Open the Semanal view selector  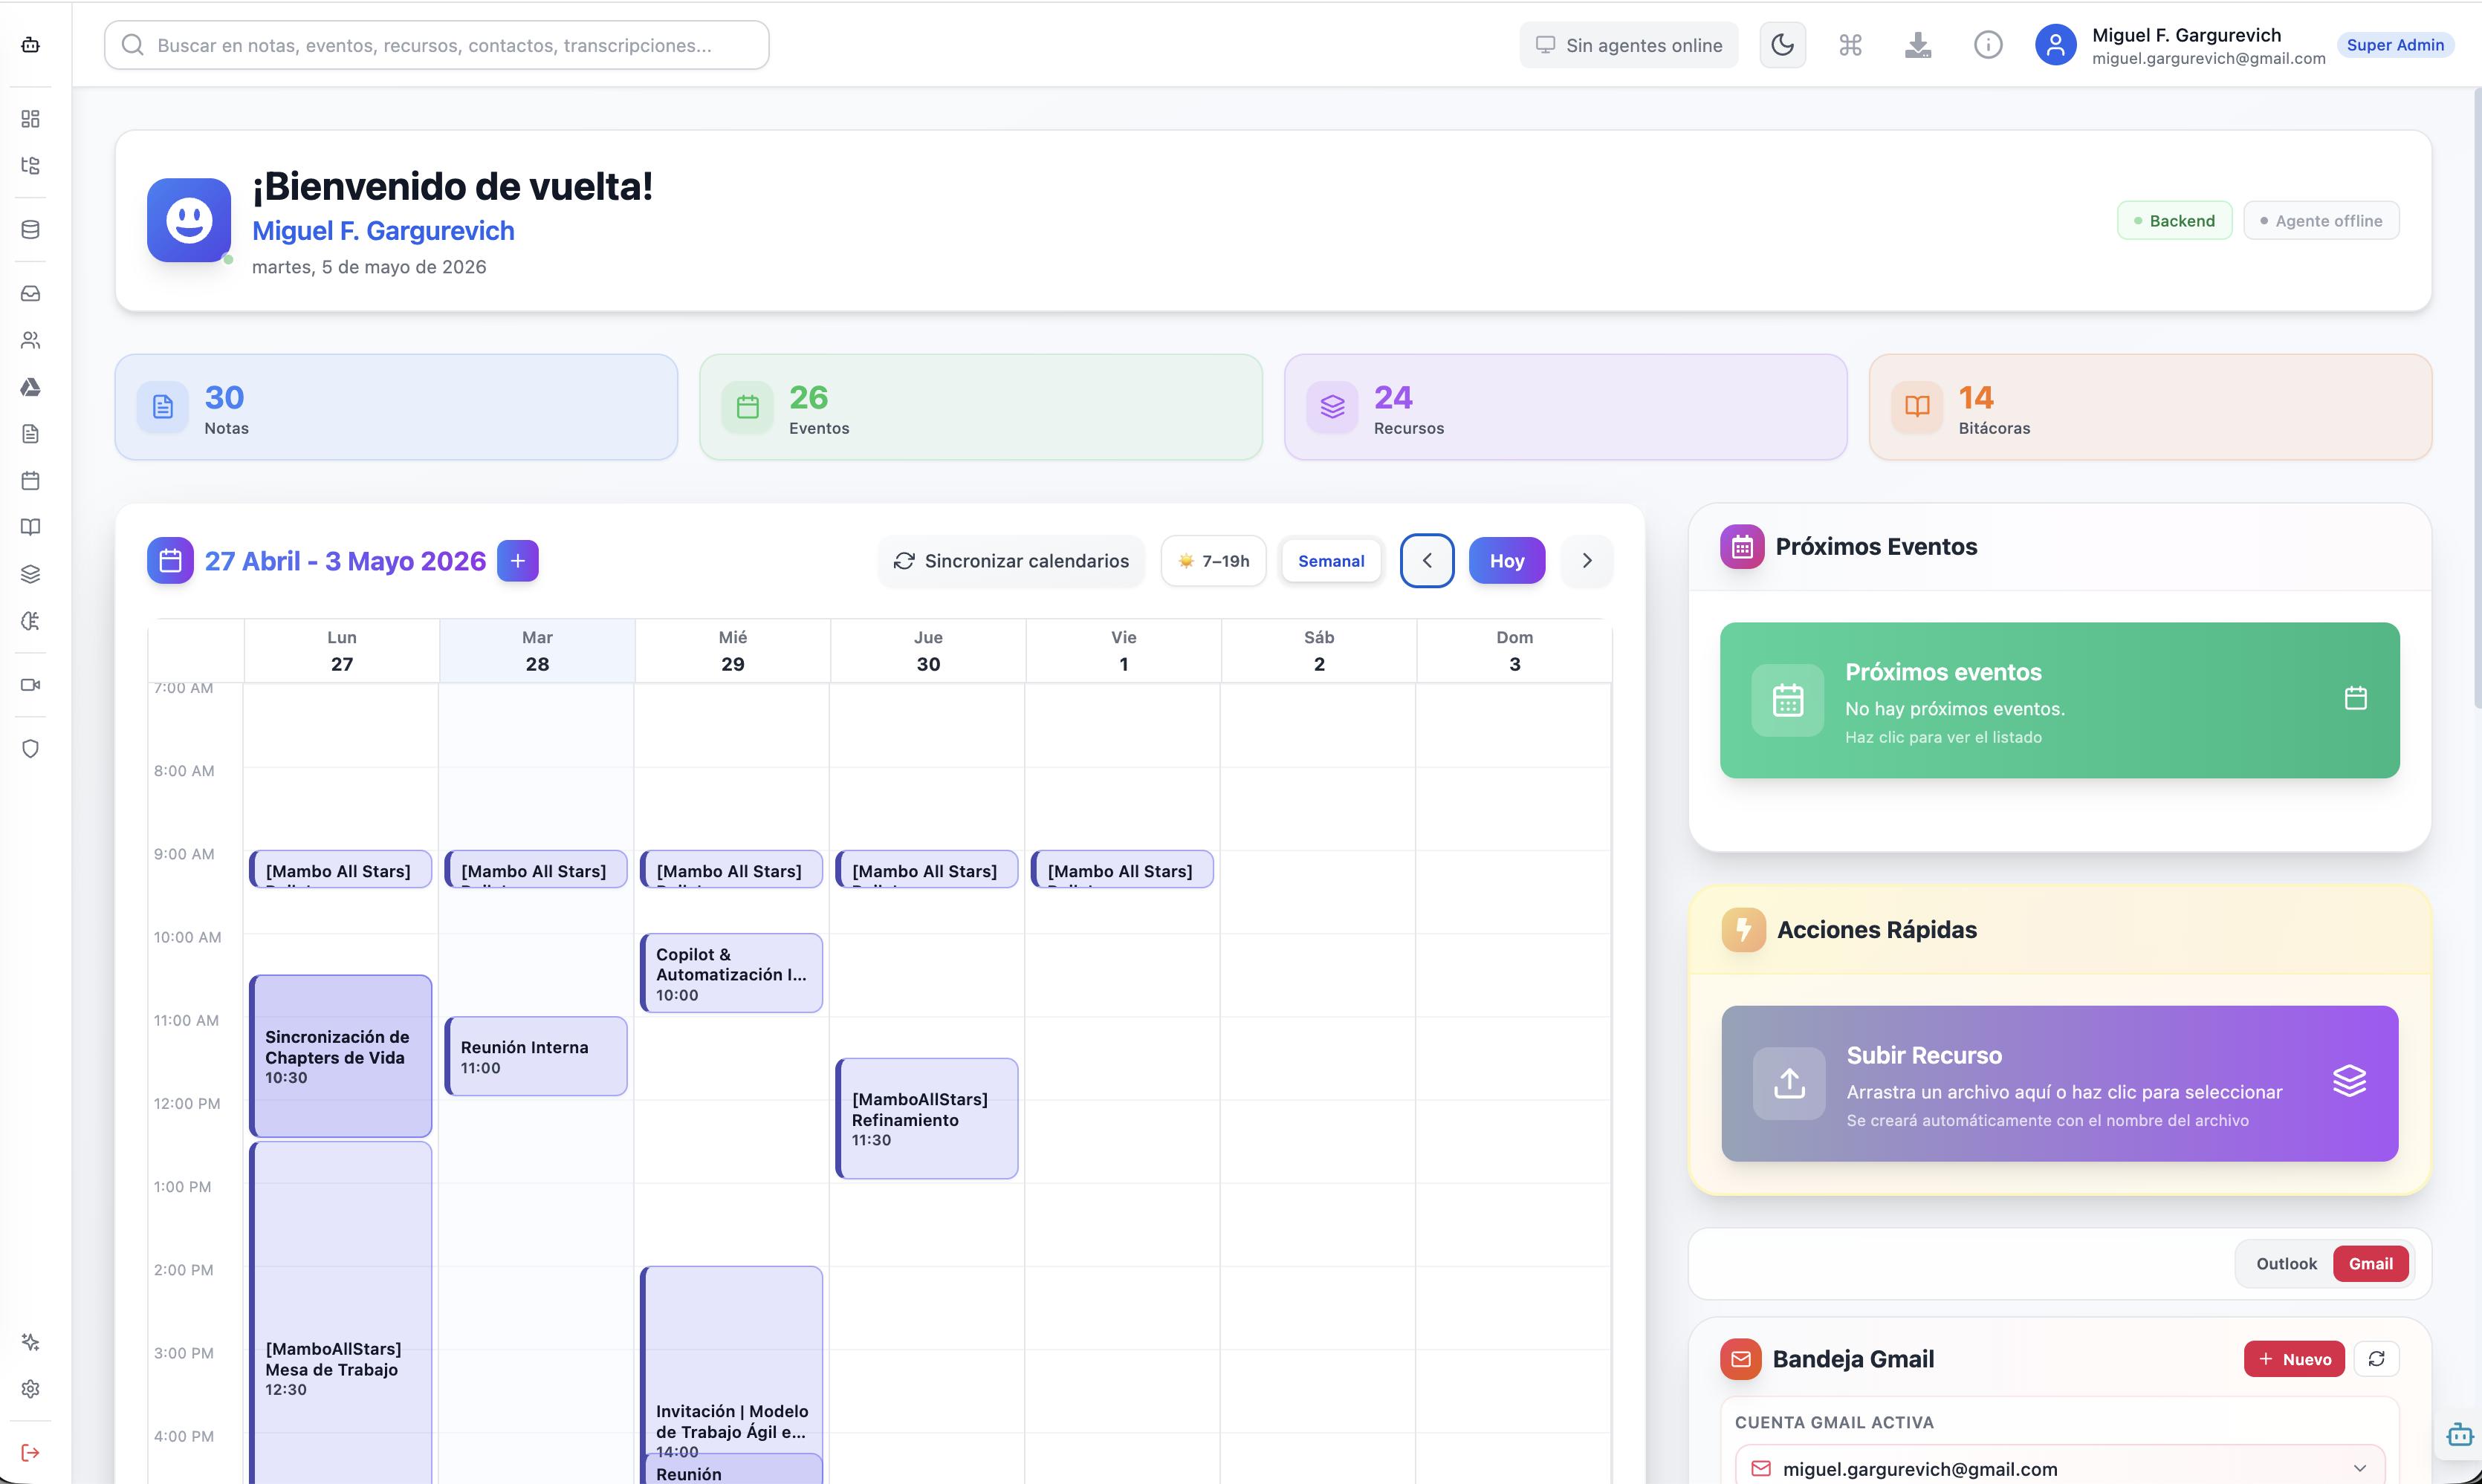click(x=1330, y=561)
